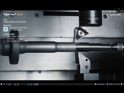
Task: Open the notification center icon
Action: click(121, 84)
